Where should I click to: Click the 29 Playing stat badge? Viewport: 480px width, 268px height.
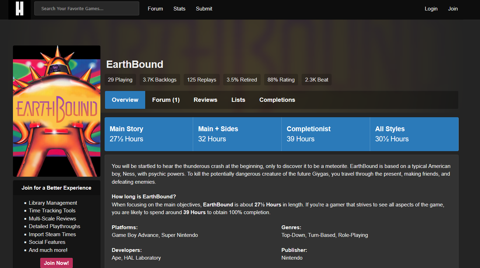tap(120, 80)
